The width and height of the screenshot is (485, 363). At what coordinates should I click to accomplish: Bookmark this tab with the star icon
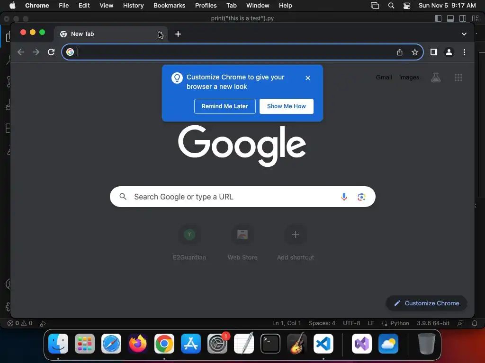pyautogui.click(x=415, y=52)
